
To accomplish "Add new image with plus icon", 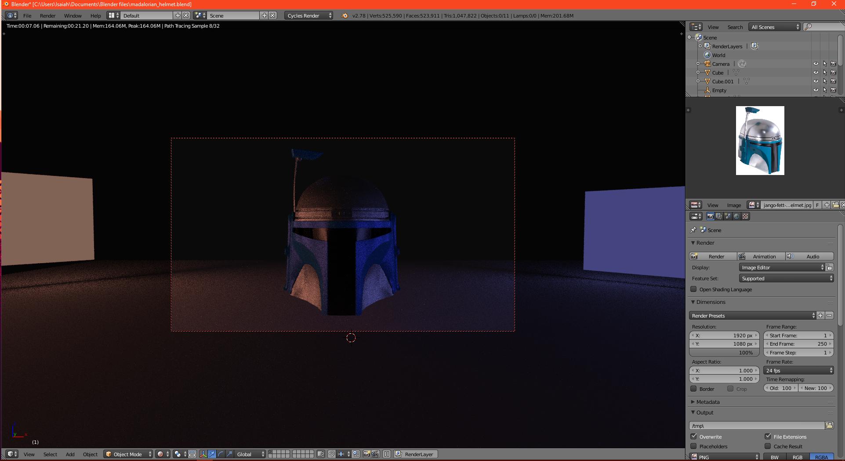I will pos(827,205).
